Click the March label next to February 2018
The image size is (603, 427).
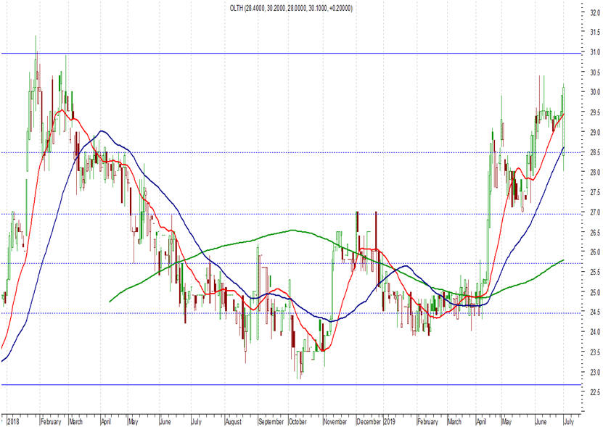75,422
